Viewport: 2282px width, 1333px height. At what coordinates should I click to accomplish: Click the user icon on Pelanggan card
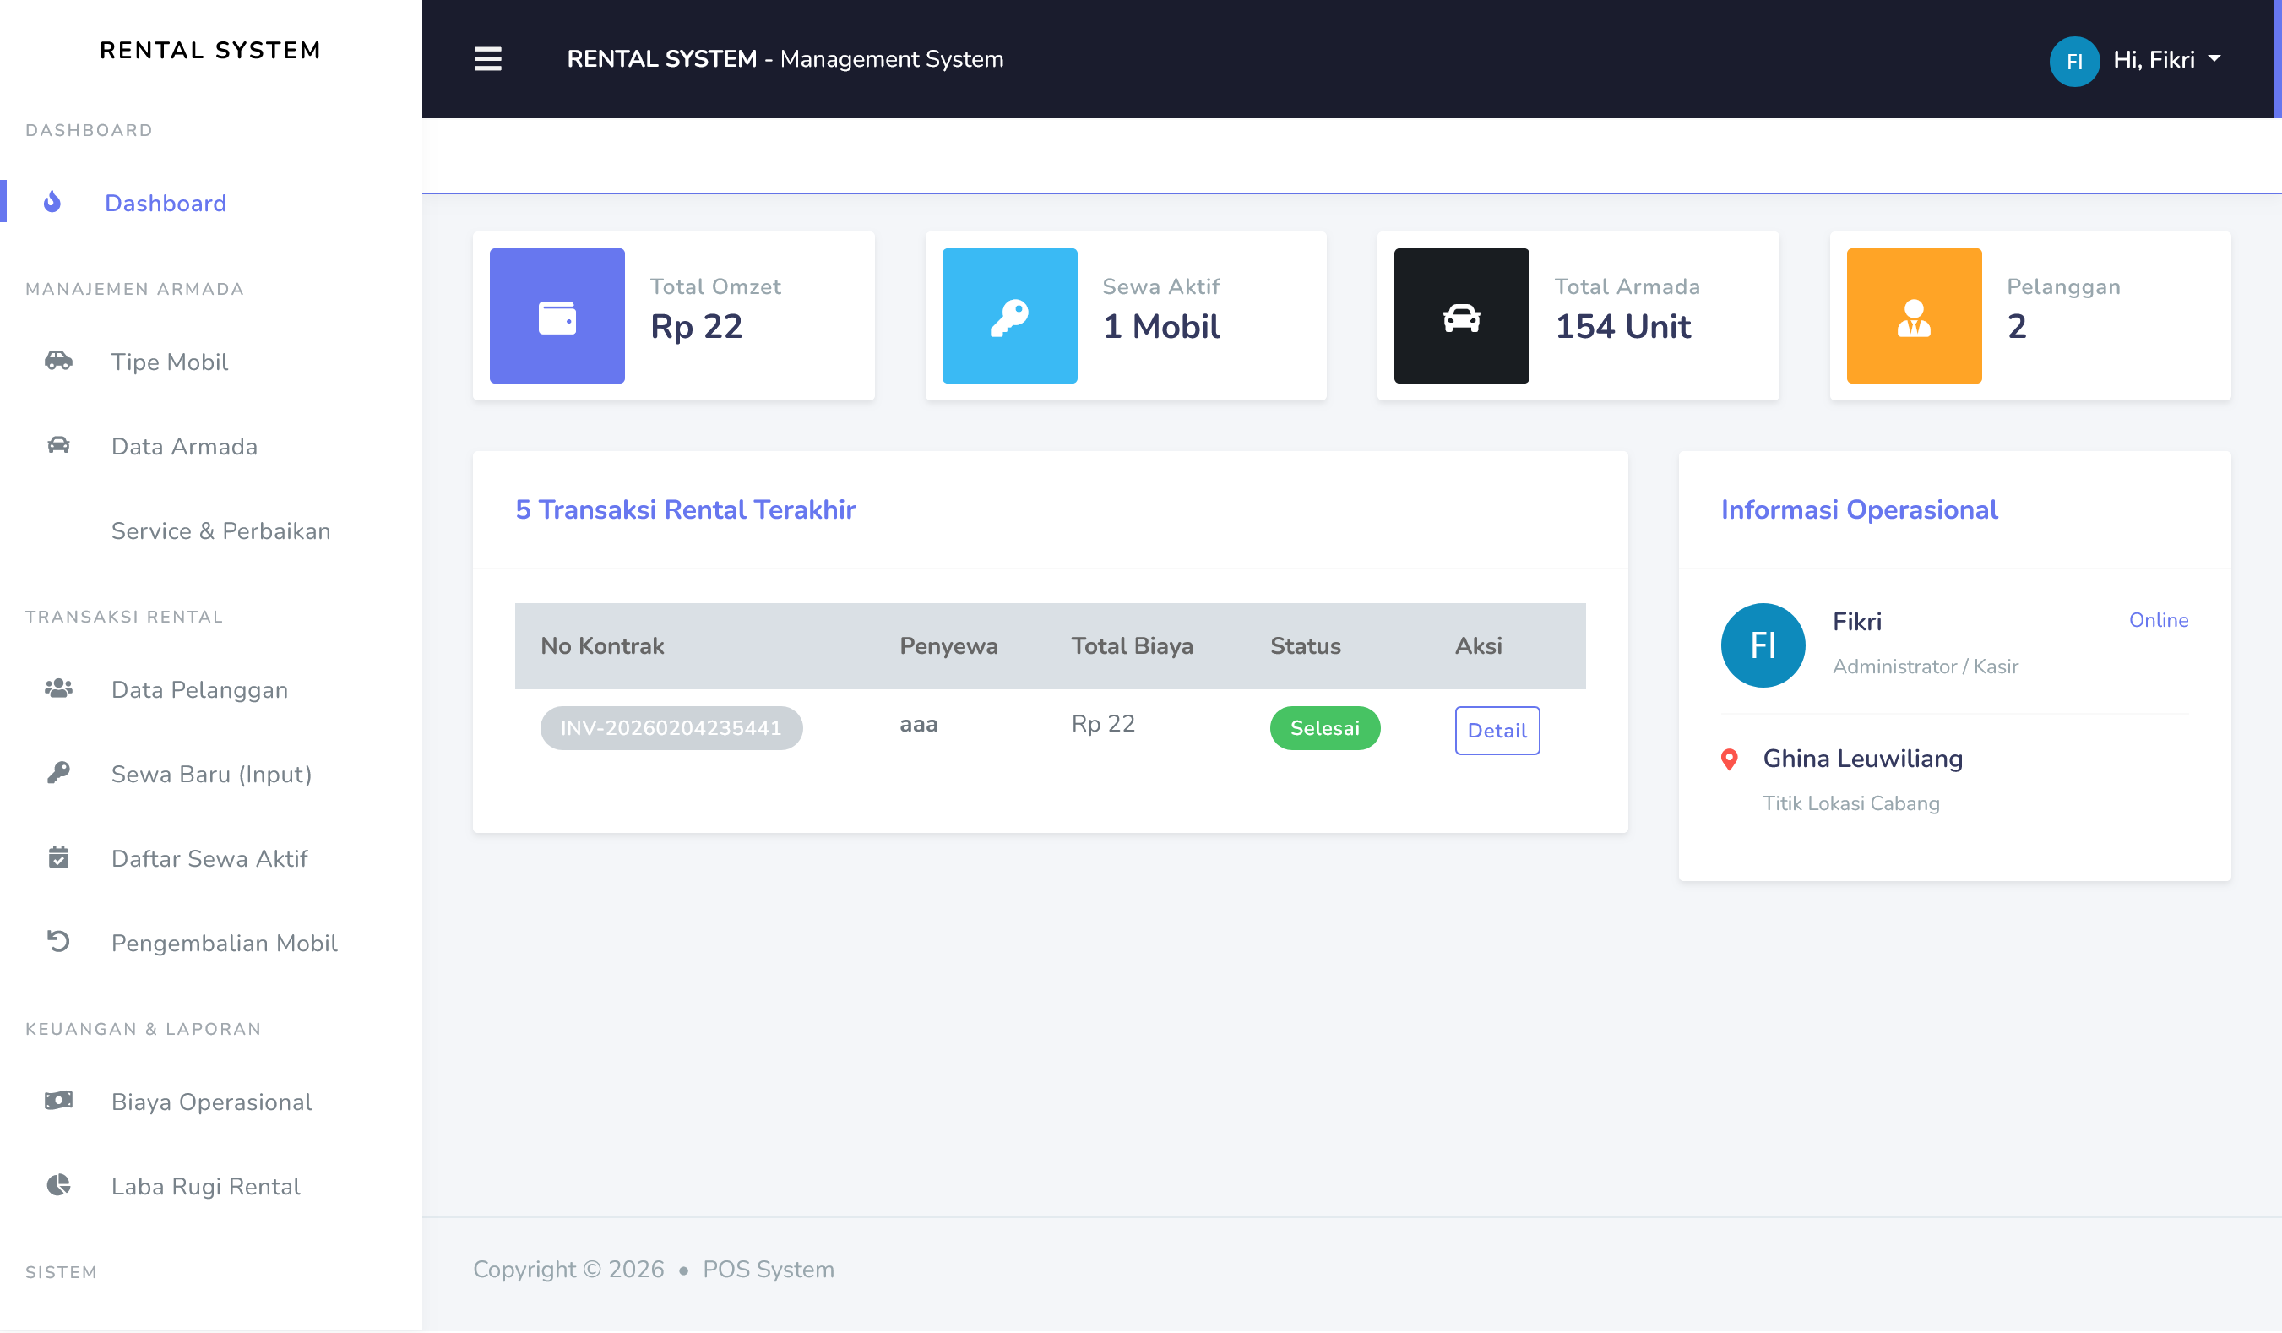(x=1914, y=317)
